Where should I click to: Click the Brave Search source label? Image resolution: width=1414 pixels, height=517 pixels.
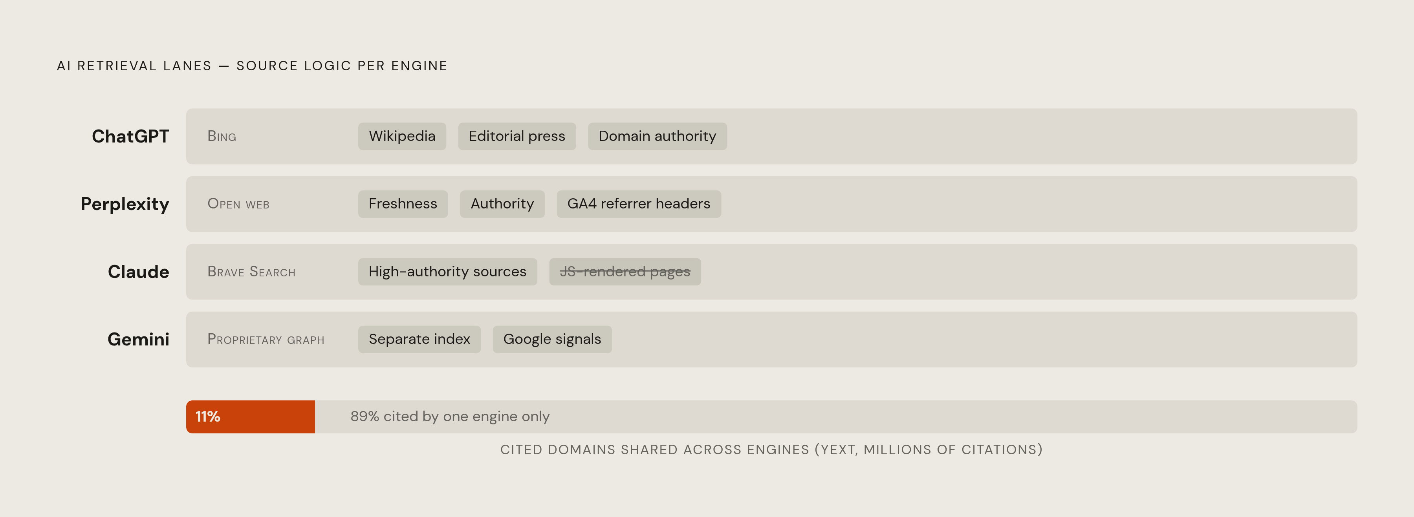tap(251, 272)
